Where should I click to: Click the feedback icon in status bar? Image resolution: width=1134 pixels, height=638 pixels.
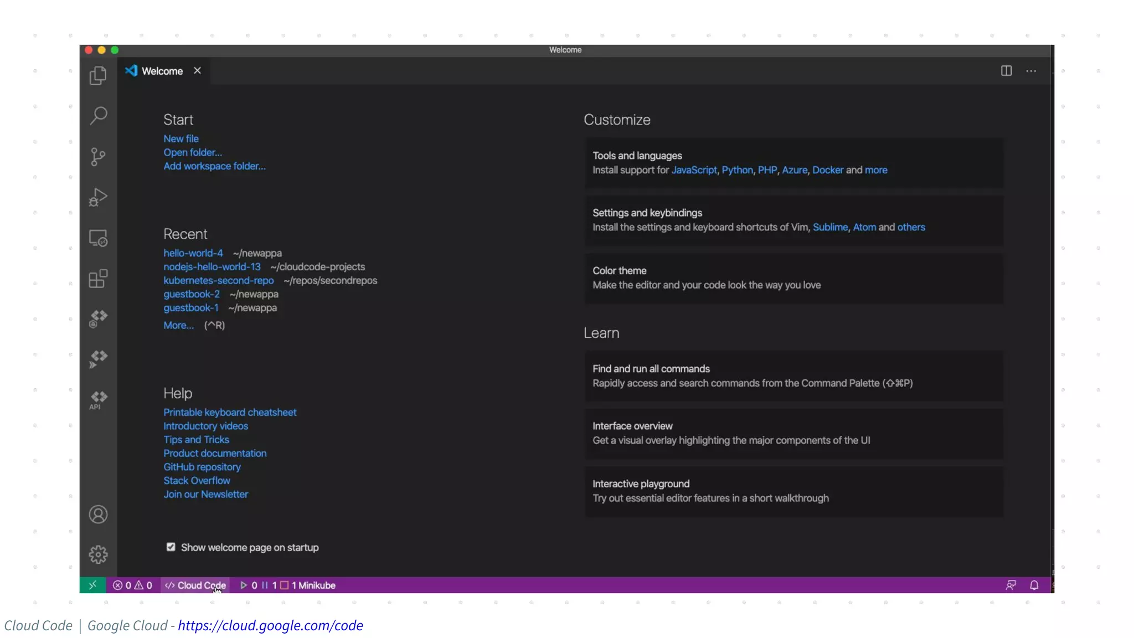click(1011, 585)
